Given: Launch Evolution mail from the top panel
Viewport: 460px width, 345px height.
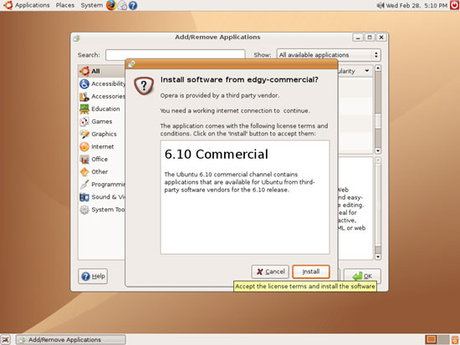Looking at the screenshot, I should [122, 6].
